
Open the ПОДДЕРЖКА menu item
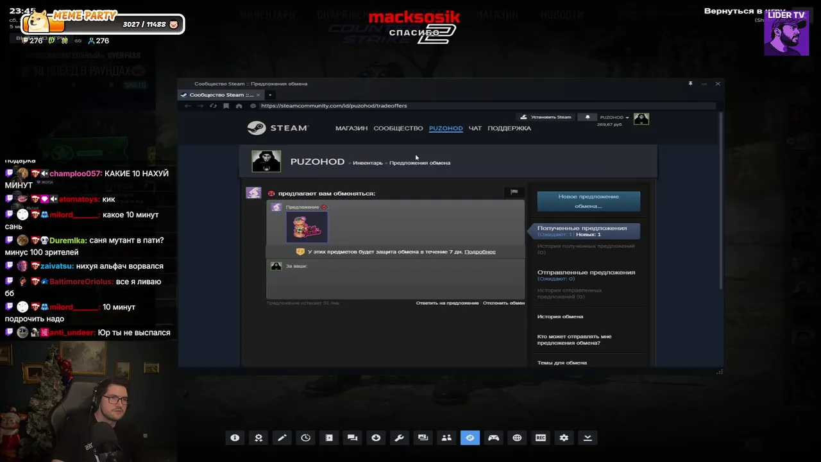(x=509, y=128)
